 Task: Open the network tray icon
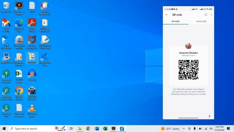[x=206, y=129]
